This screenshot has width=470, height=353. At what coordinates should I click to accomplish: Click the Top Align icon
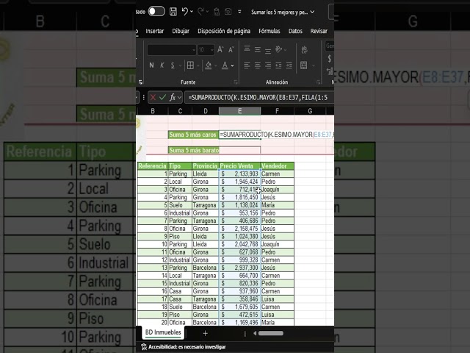point(247,49)
